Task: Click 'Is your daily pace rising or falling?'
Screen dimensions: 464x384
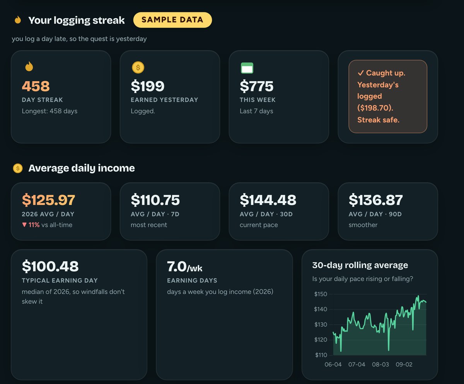Action: 363,279
